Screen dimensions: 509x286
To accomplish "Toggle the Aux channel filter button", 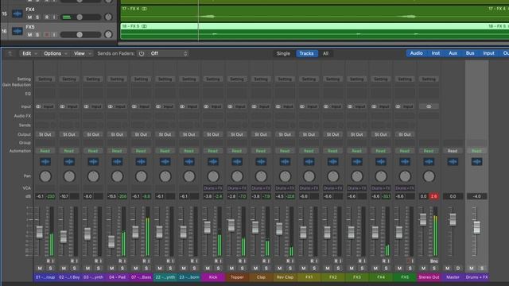I will point(453,53).
